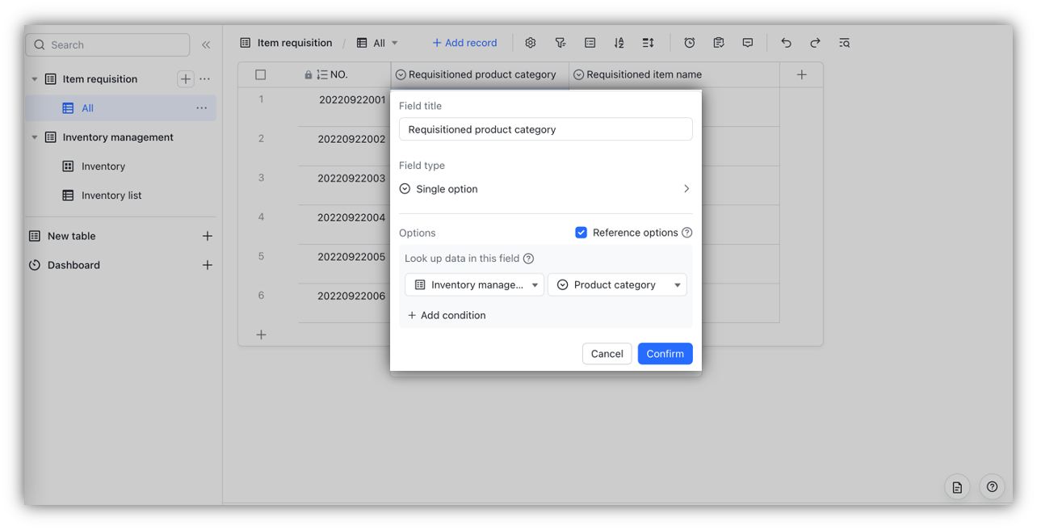Click Add condition in the dialog
This screenshot has height=530, width=1037.
pos(447,315)
